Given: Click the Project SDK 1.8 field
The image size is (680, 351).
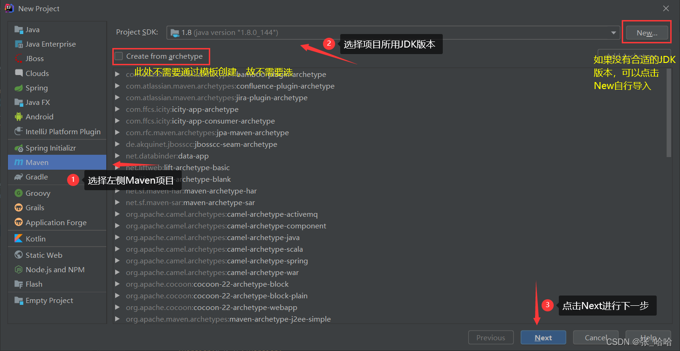Looking at the screenshot, I should [x=393, y=33].
